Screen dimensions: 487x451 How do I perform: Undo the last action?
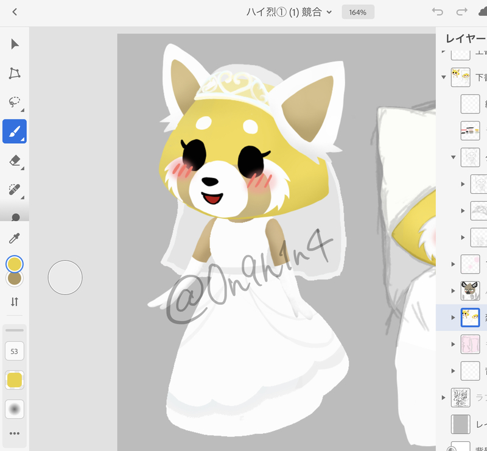[437, 12]
